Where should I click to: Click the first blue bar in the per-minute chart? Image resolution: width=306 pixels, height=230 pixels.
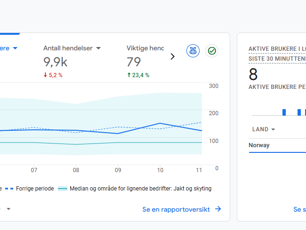[284, 112]
